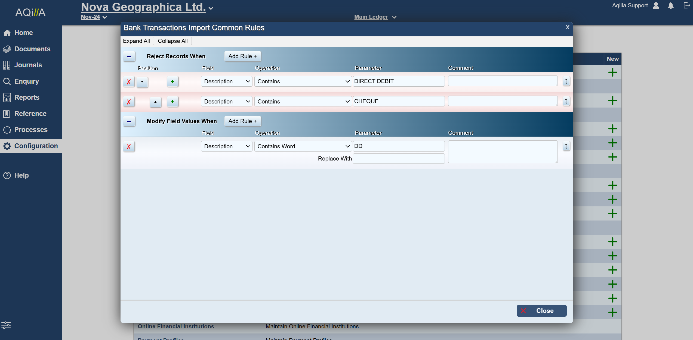Image resolution: width=693 pixels, height=340 pixels.
Task: Move DIRECT DEBIT rule down one position
Action: (x=142, y=81)
